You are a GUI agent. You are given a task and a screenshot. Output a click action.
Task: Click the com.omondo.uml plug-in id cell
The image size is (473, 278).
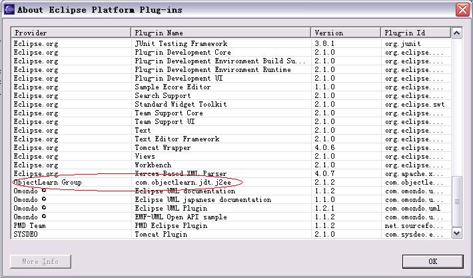point(412,208)
